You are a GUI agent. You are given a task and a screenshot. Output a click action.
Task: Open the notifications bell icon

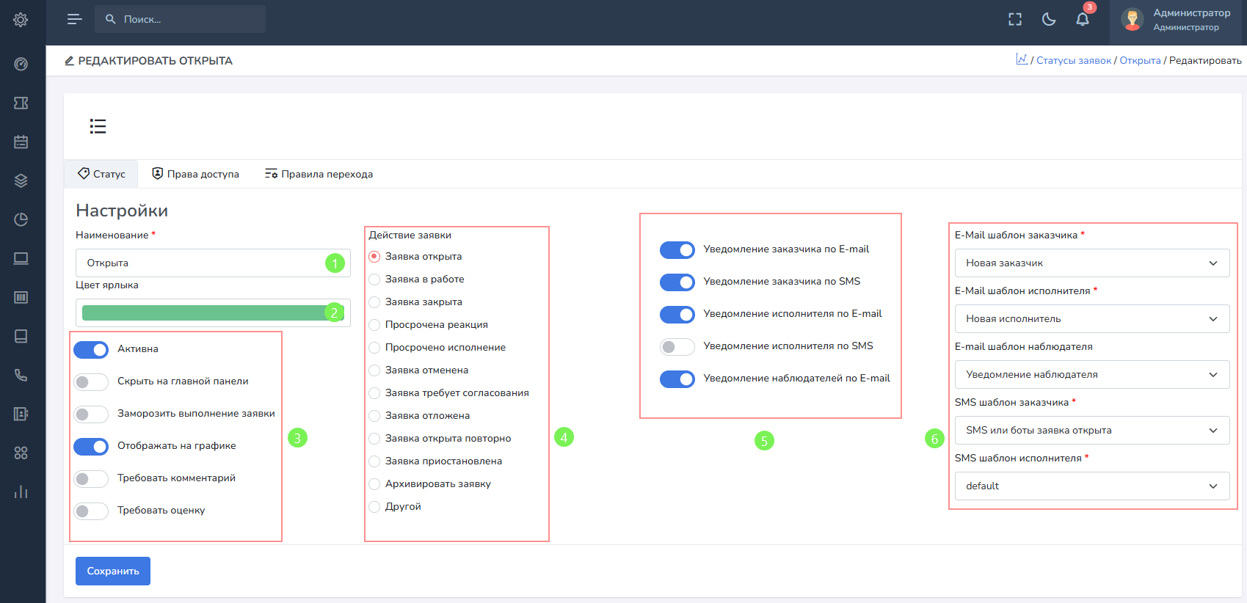(1082, 19)
